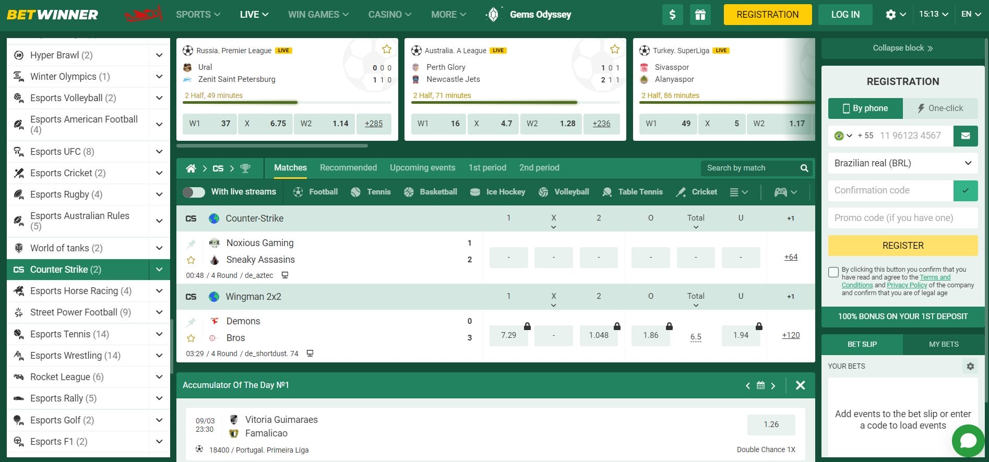Open the Gems Odyssey game icon
Image resolution: width=989 pixels, height=462 pixels.
tap(493, 15)
